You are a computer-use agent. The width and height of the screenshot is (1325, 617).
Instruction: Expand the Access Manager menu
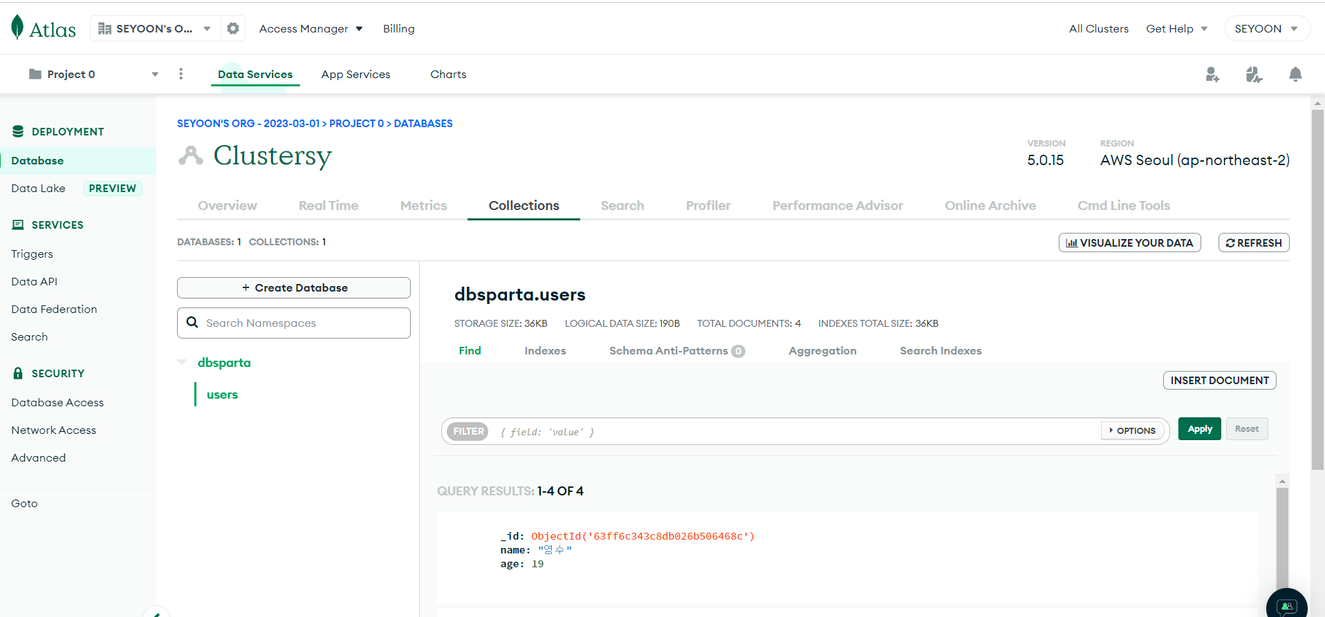[x=311, y=28]
